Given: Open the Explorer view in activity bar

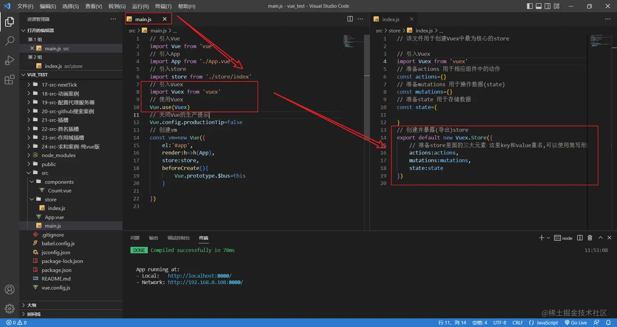Looking at the screenshot, I should click(x=9, y=22).
